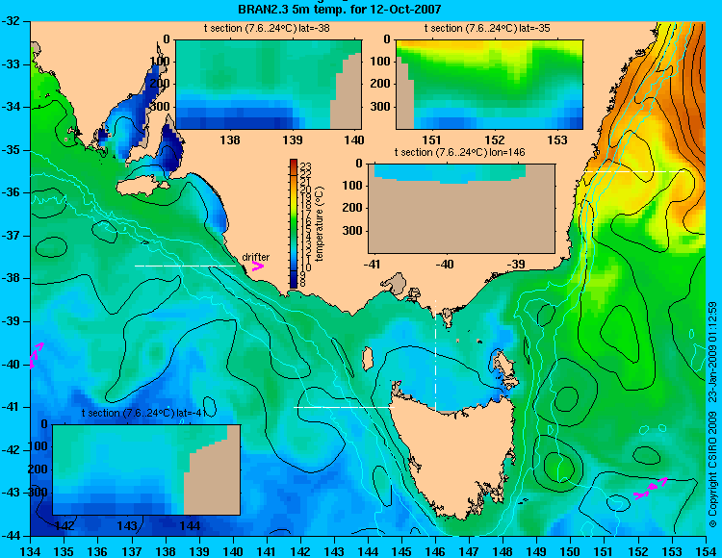Select the 't section (7.6..24°C) lat=-38' heading

tap(267, 29)
